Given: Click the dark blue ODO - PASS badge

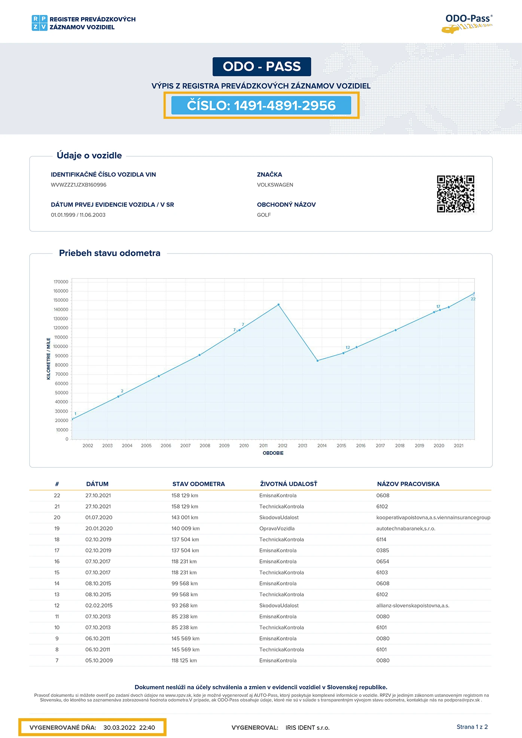Looking at the screenshot, I should pos(262,67).
